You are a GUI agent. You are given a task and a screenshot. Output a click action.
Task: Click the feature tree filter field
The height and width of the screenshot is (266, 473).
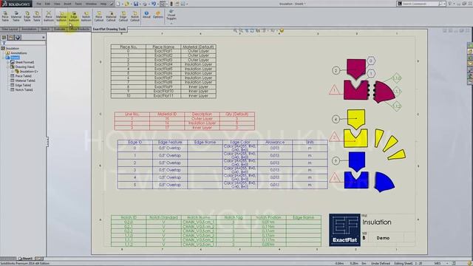pos(25,43)
